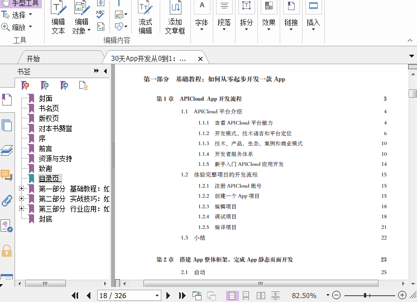Go to the first page
This screenshot has width=417, height=302.
[x=75, y=296]
